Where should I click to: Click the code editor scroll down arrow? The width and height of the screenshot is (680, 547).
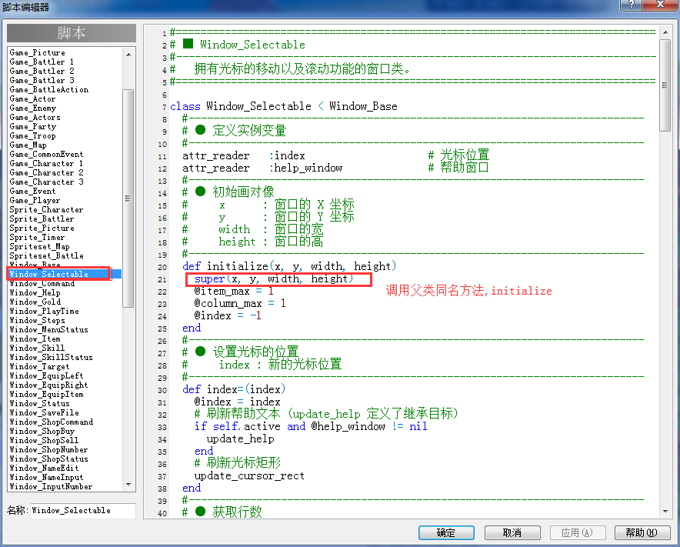point(665,512)
